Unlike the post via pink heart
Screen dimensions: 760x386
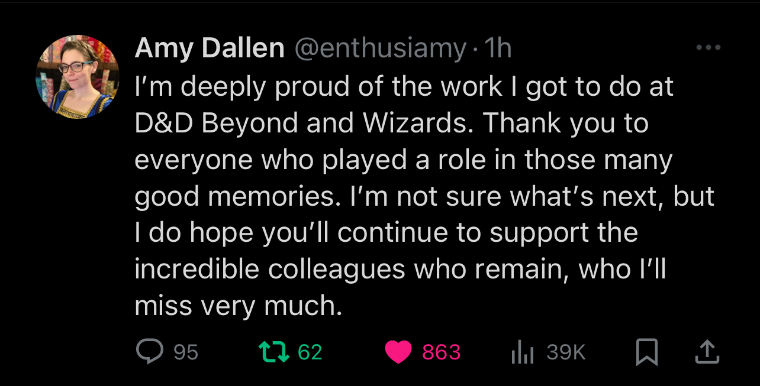pos(398,352)
